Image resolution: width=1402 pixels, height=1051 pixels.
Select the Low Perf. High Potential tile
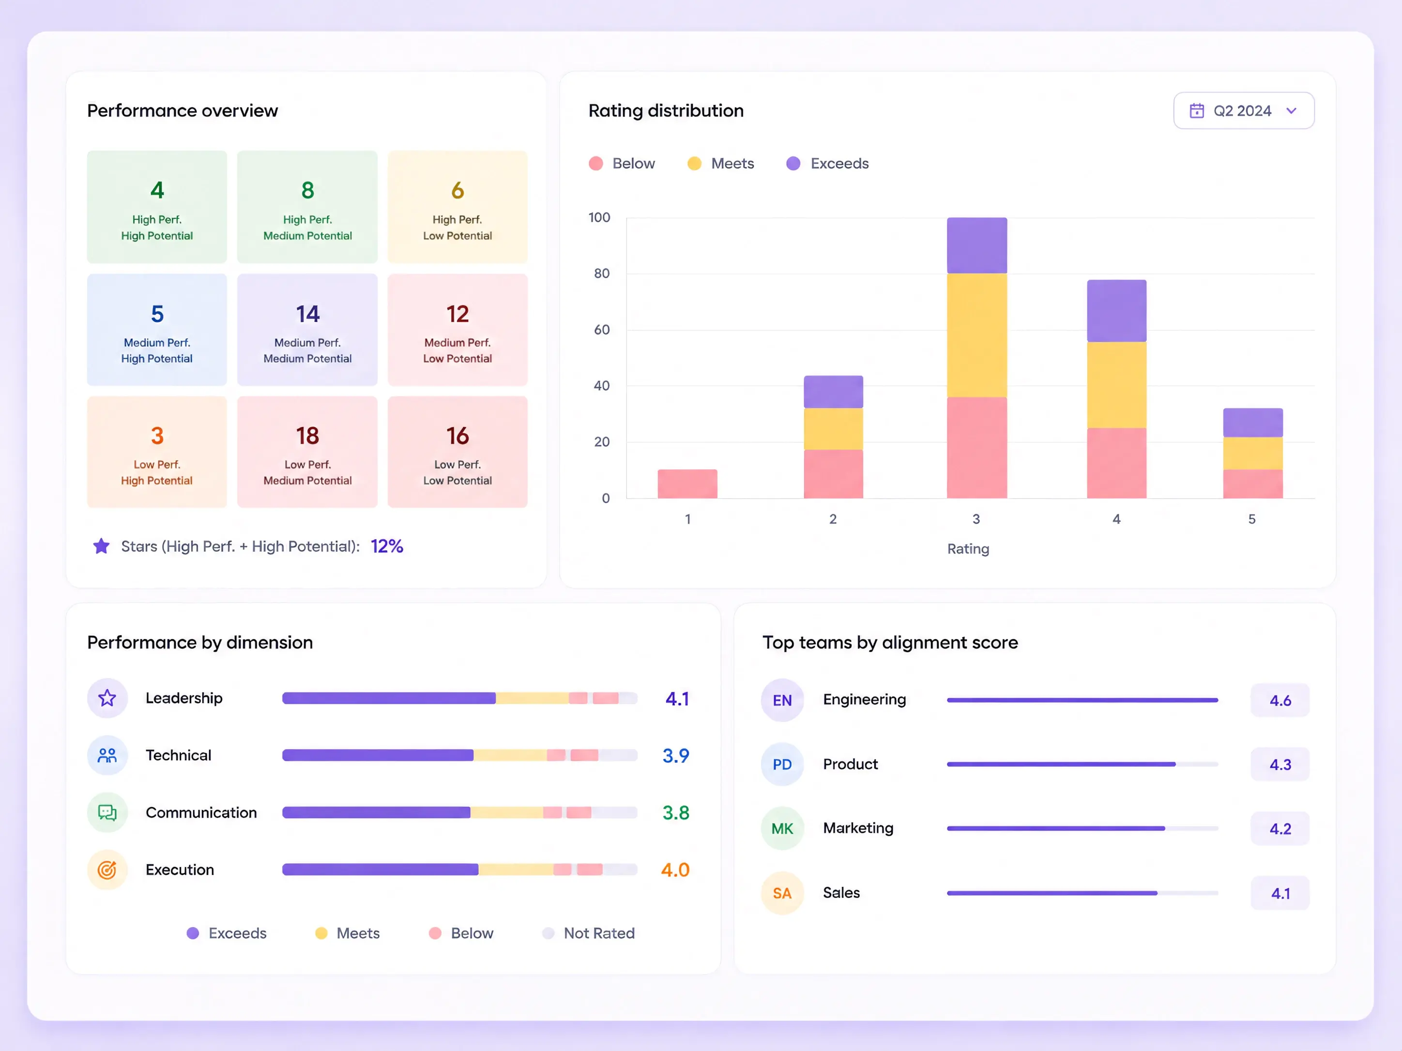(156, 451)
